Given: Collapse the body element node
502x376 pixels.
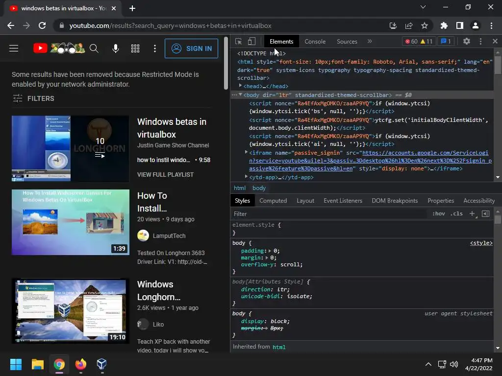Looking at the screenshot, I should click(240, 94).
